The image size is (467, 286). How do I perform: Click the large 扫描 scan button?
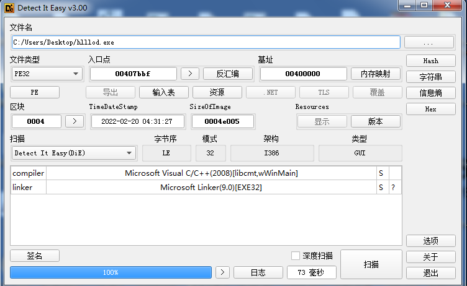pos(371,264)
